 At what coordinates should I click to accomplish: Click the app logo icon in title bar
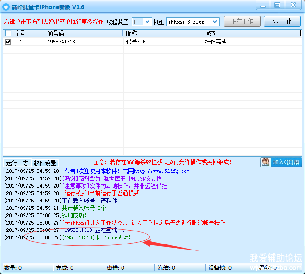[x=6, y=7]
